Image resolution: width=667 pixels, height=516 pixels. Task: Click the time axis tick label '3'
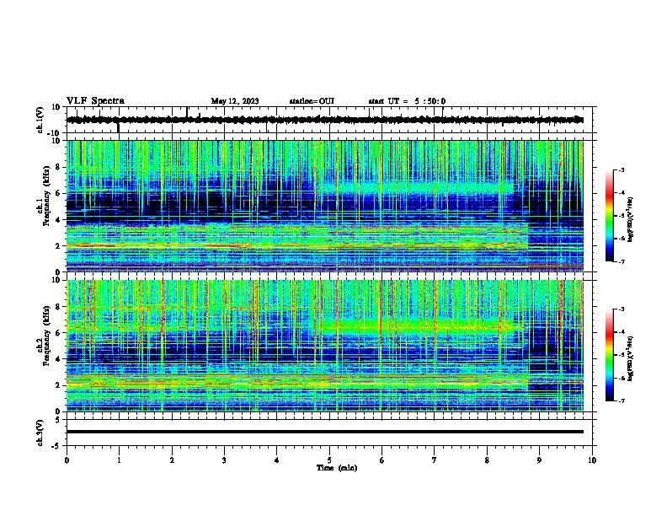click(x=224, y=460)
